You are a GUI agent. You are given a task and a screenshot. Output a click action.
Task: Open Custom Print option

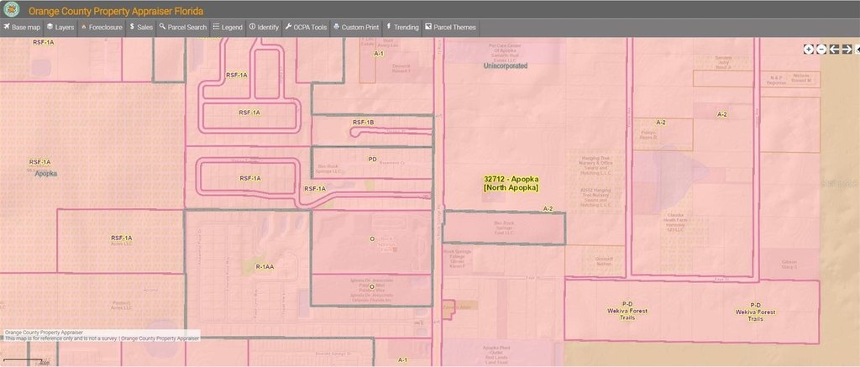coord(356,27)
